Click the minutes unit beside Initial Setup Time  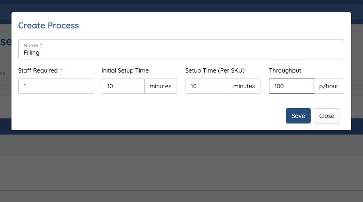(x=160, y=86)
